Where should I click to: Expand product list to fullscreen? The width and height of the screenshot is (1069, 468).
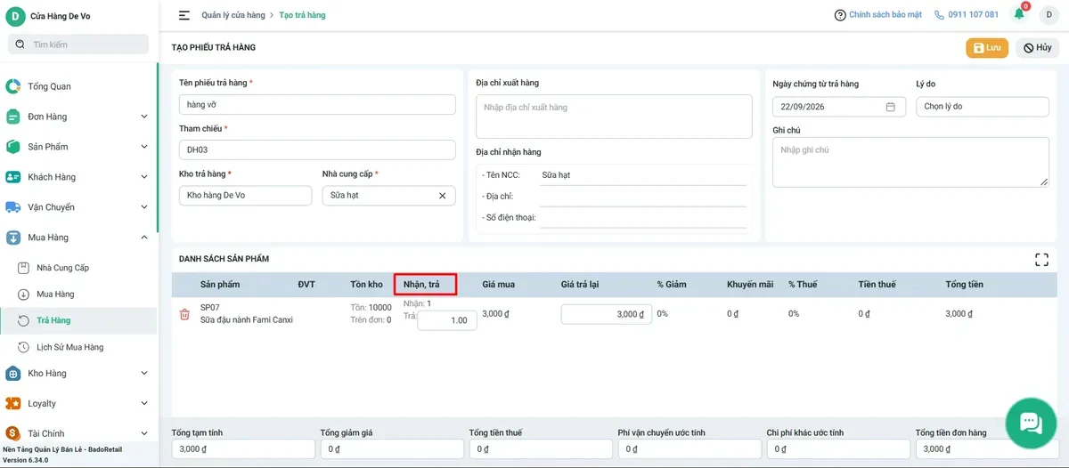(1041, 260)
